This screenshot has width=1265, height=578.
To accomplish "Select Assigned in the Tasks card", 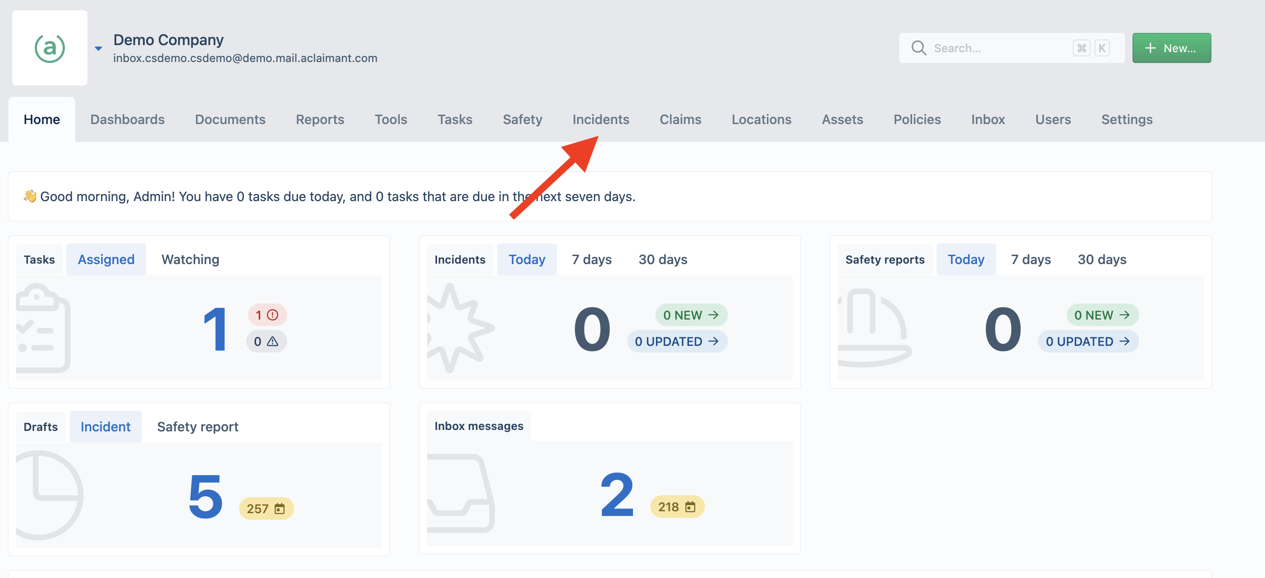I will click(x=106, y=259).
